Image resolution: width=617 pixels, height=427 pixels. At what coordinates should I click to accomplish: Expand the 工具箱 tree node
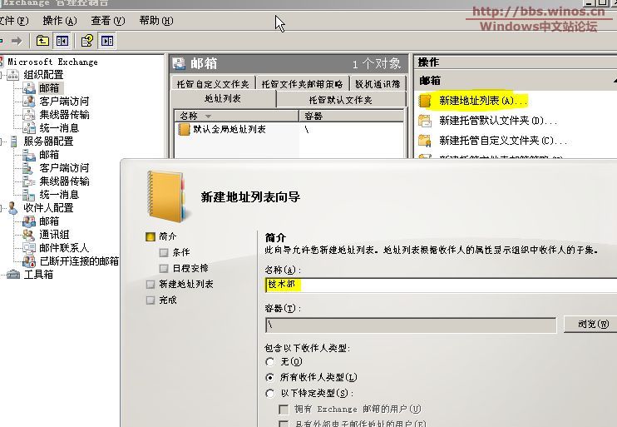click(x=2, y=275)
